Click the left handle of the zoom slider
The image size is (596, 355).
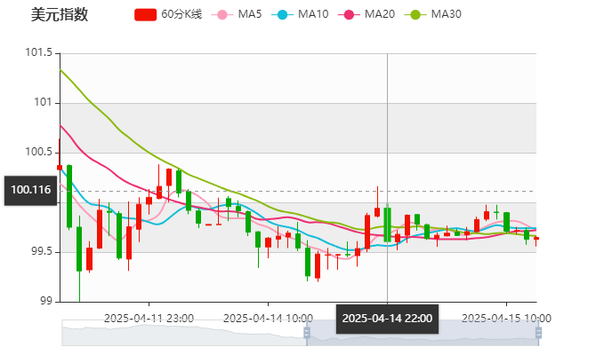coord(307,333)
